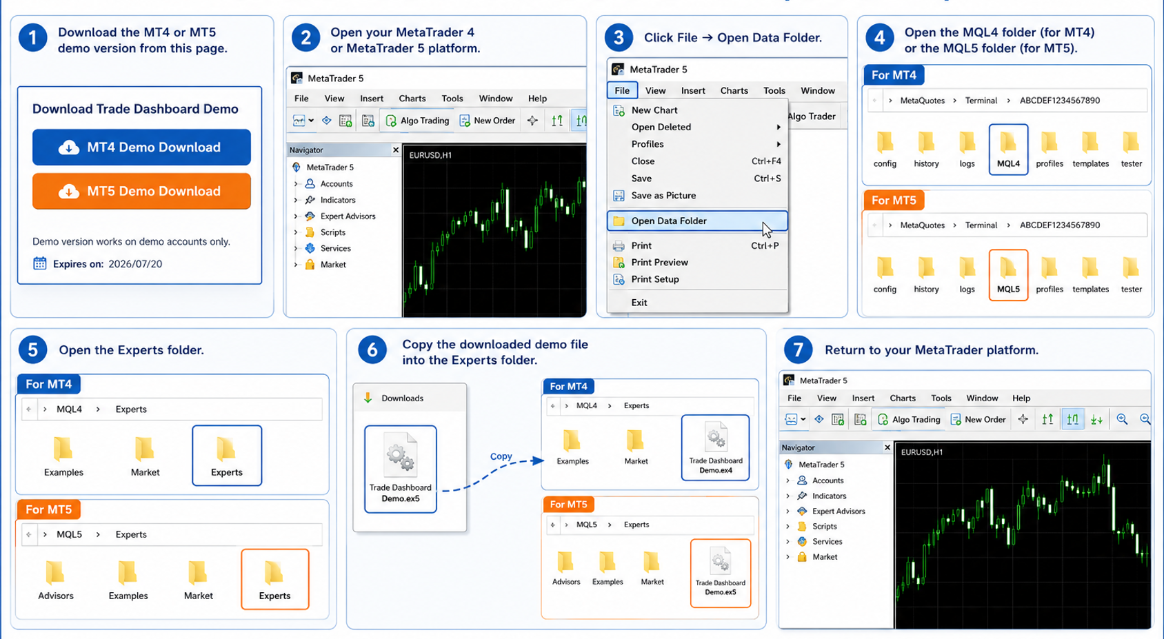Open the Open Deleted submenu arrow
Viewport: 1164px width, 639px height.
click(779, 128)
